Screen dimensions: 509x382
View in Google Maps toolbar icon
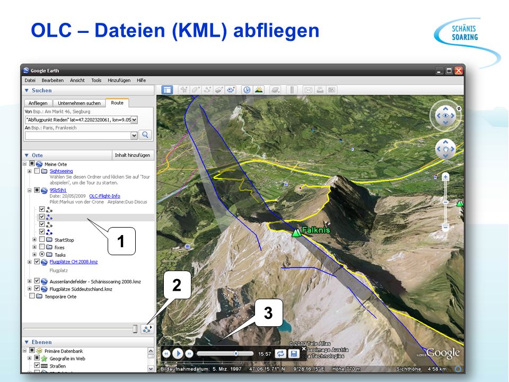pyautogui.click(x=331, y=90)
